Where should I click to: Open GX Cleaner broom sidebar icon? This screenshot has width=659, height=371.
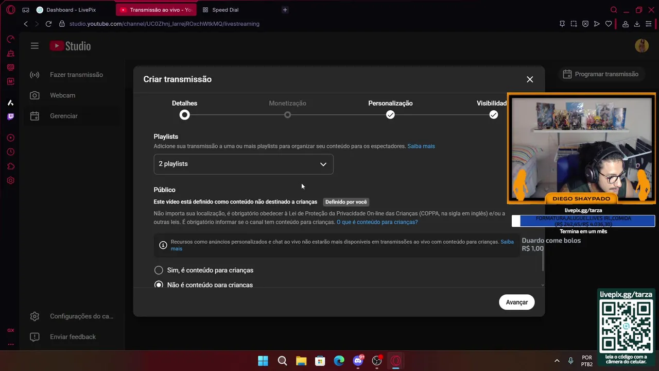(10, 53)
